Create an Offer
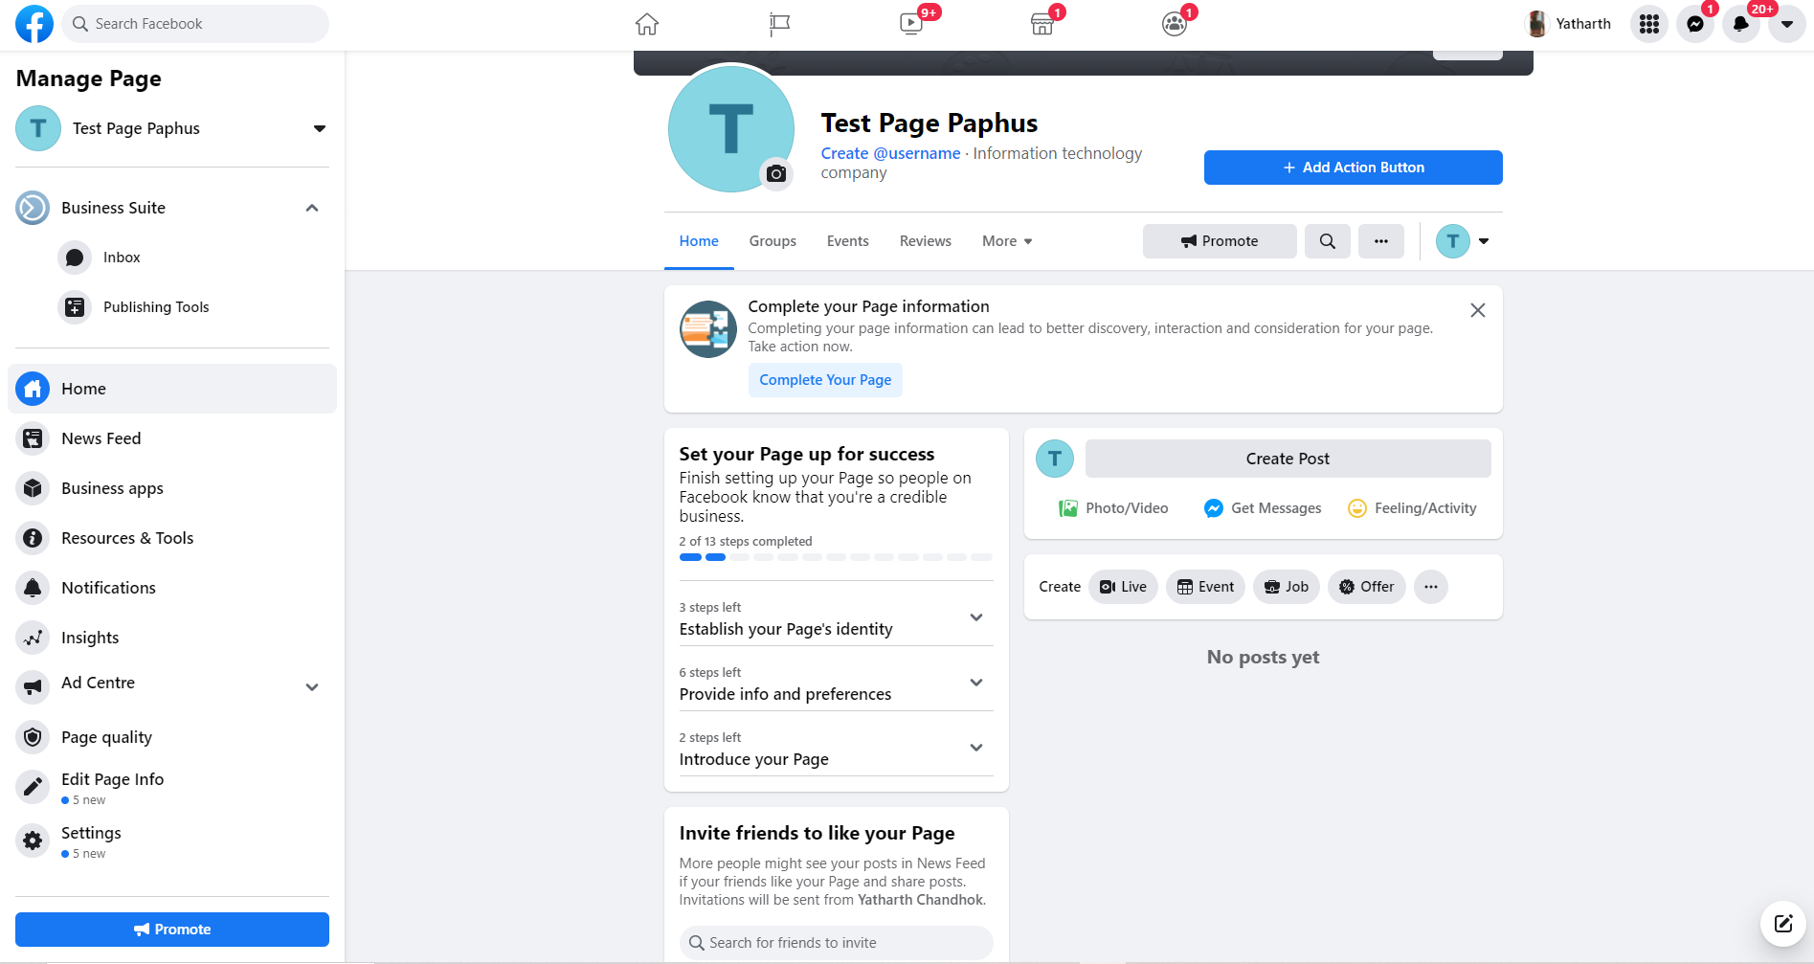The image size is (1814, 964). point(1367,587)
